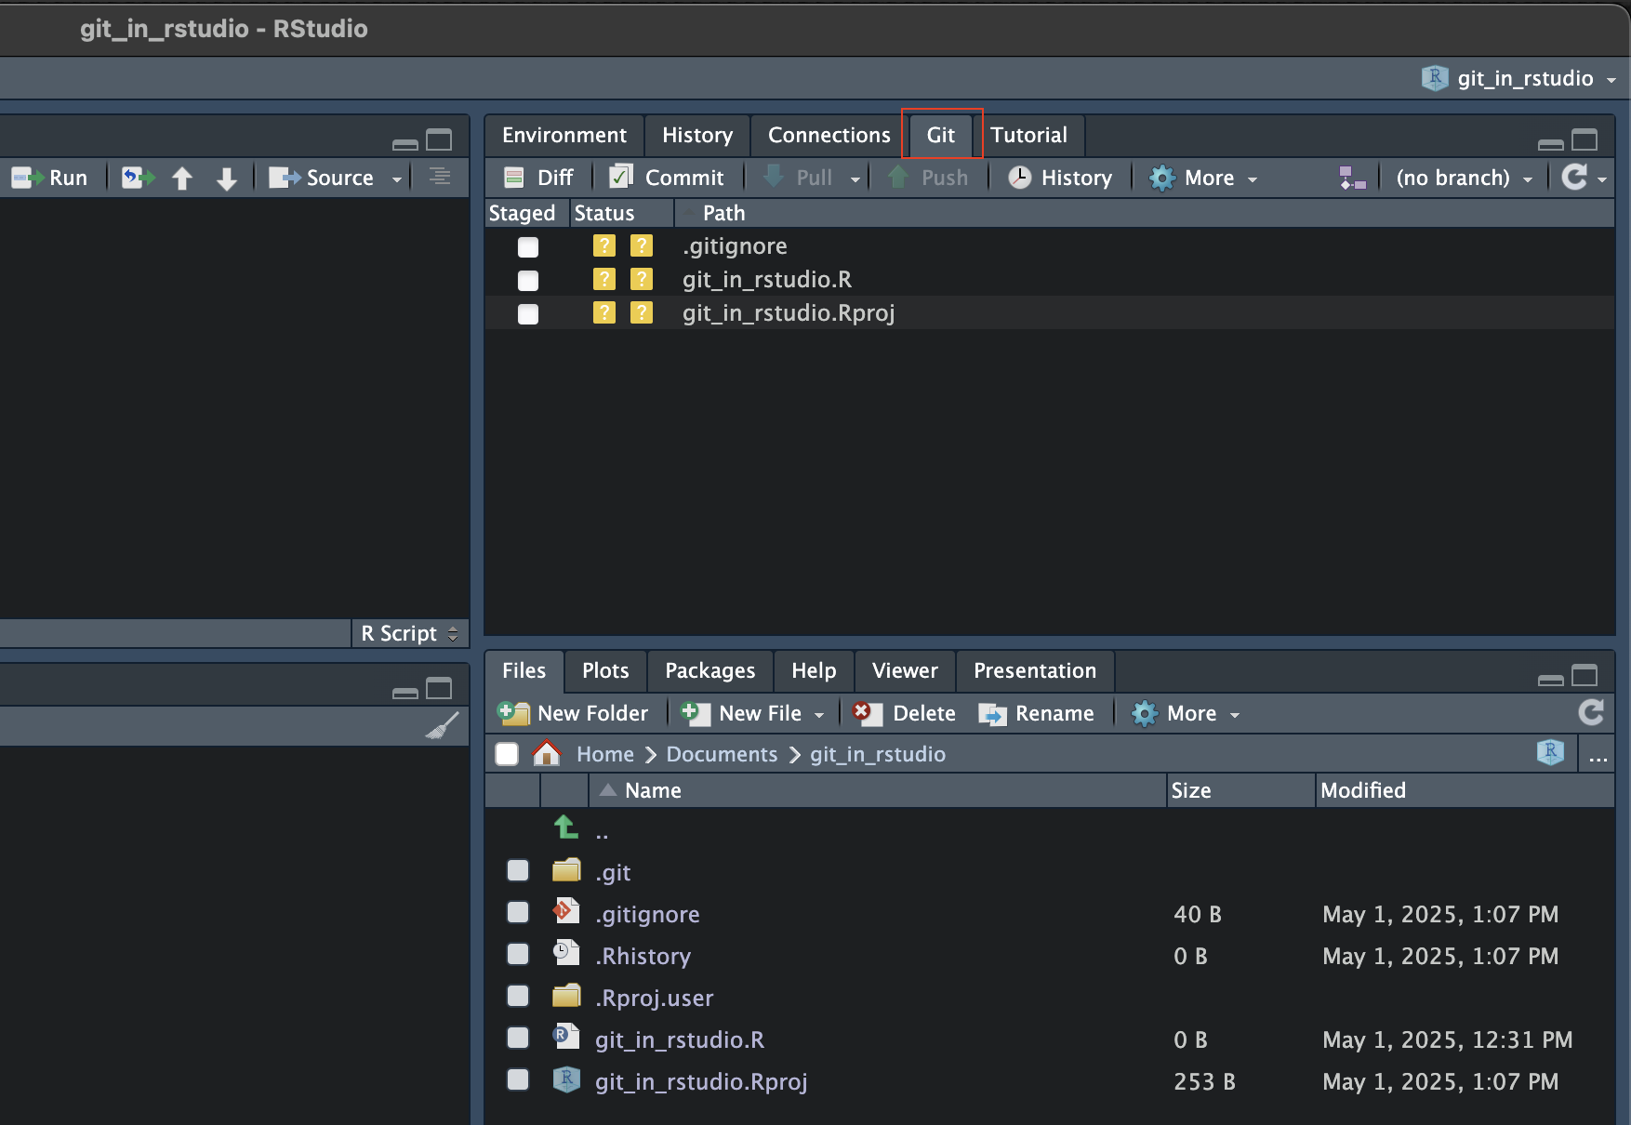Click the console clear broom icon
The height and width of the screenshot is (1125, 1631).
pyautogui.click(x=443, y=725)
